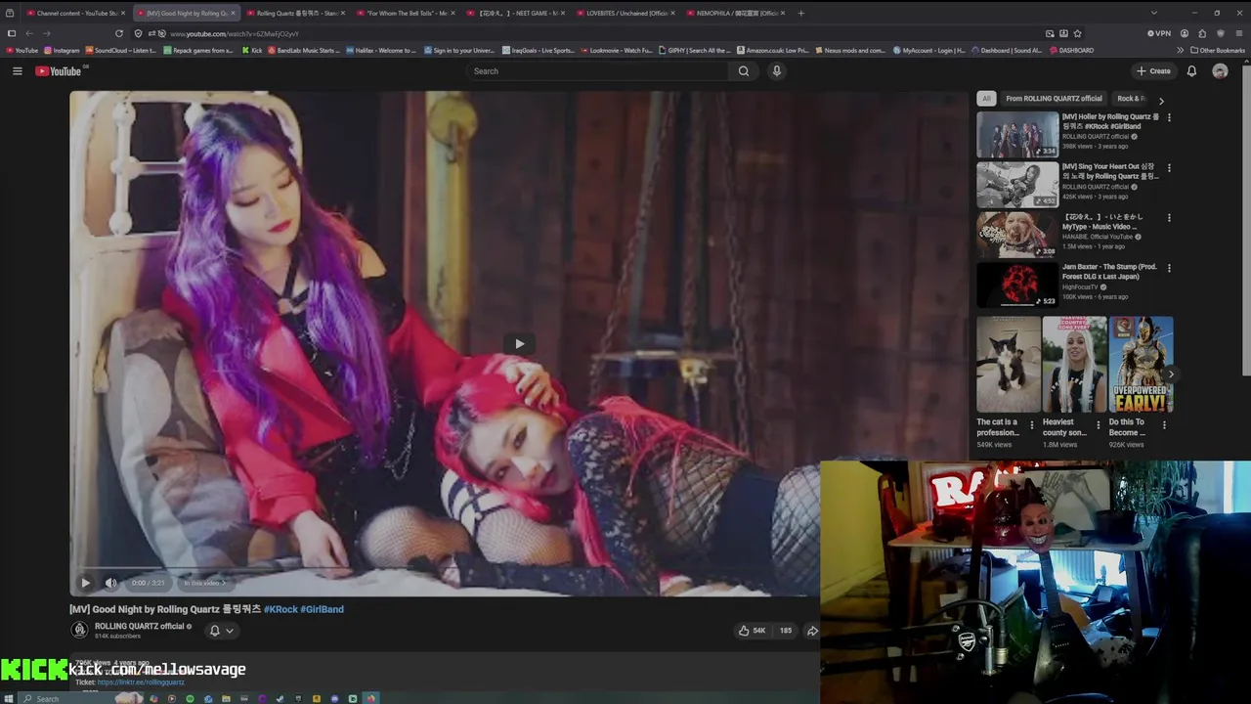Open options for the cat short
The height and width of the screenshot is (704, 1251).
coord(1031,424)
